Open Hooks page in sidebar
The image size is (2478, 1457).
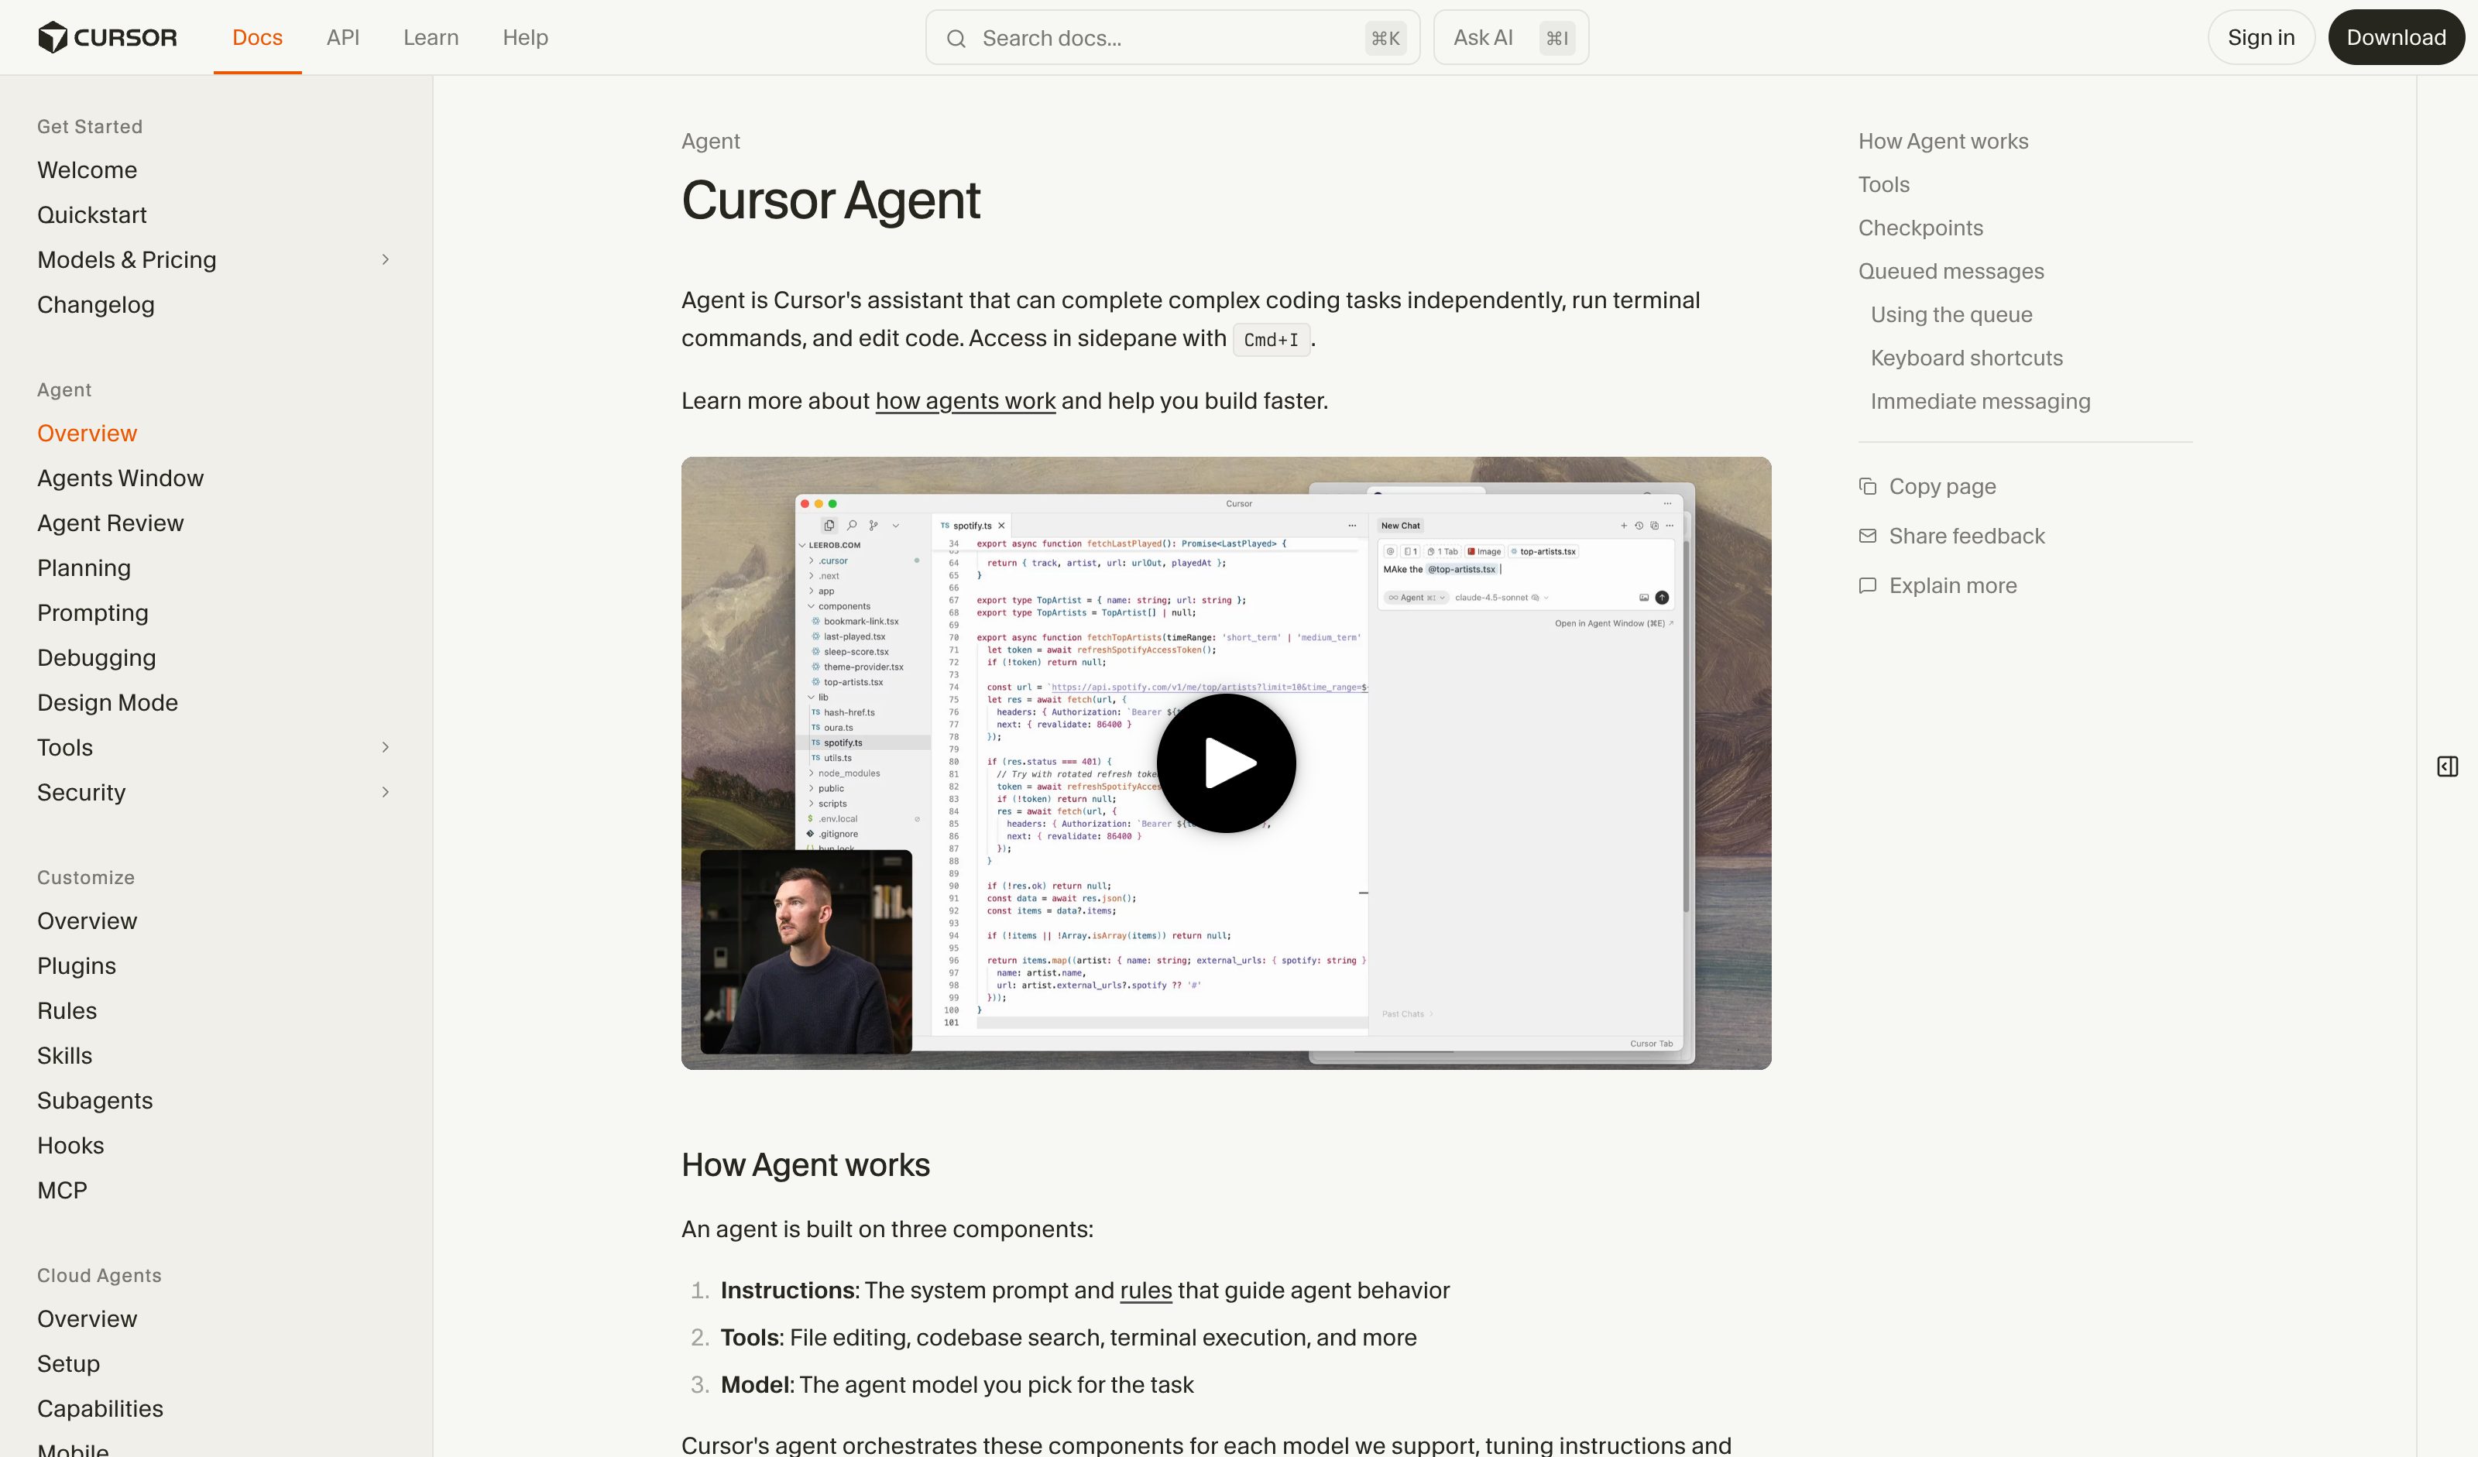pos(70,1147)
